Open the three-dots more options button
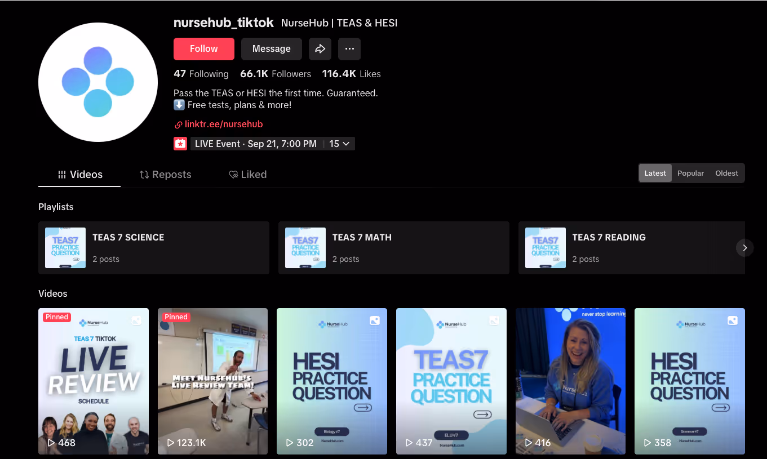The image size is (767, 459). [349, 49]
